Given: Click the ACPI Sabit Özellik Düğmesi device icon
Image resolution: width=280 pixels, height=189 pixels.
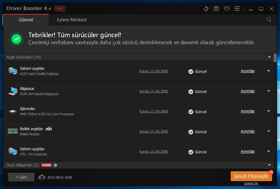Looking at the screenshot, I should [x=13, y=71].
